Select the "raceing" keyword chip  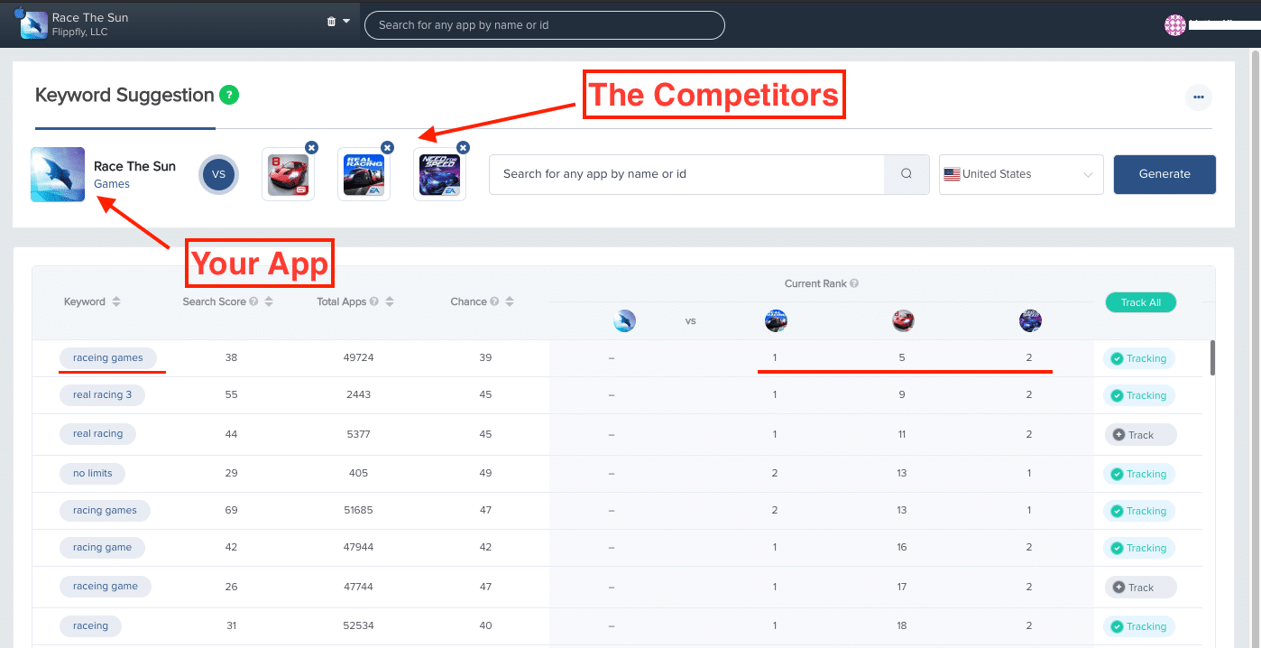[x=90, y=626]
